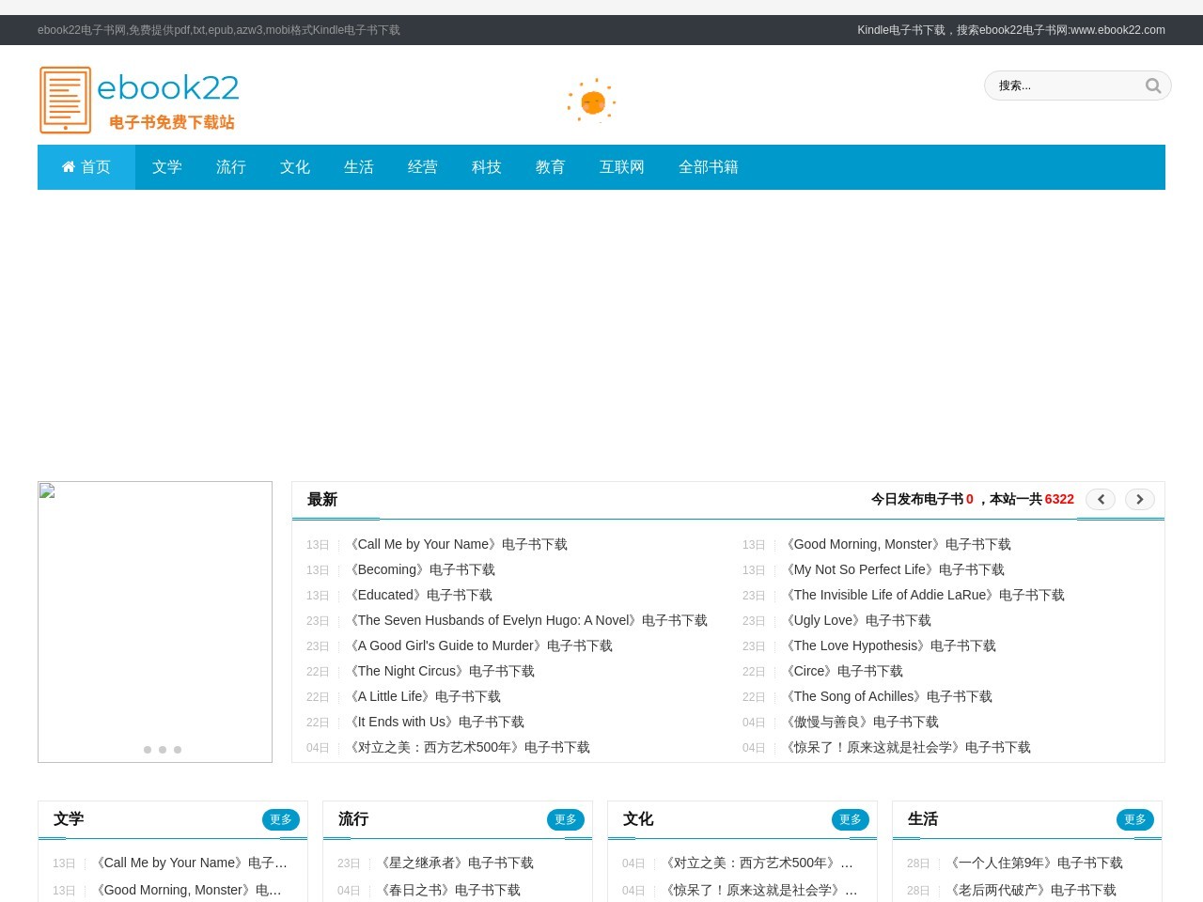
Task: Click the 生活 section heading
Action: click(923, 819)
